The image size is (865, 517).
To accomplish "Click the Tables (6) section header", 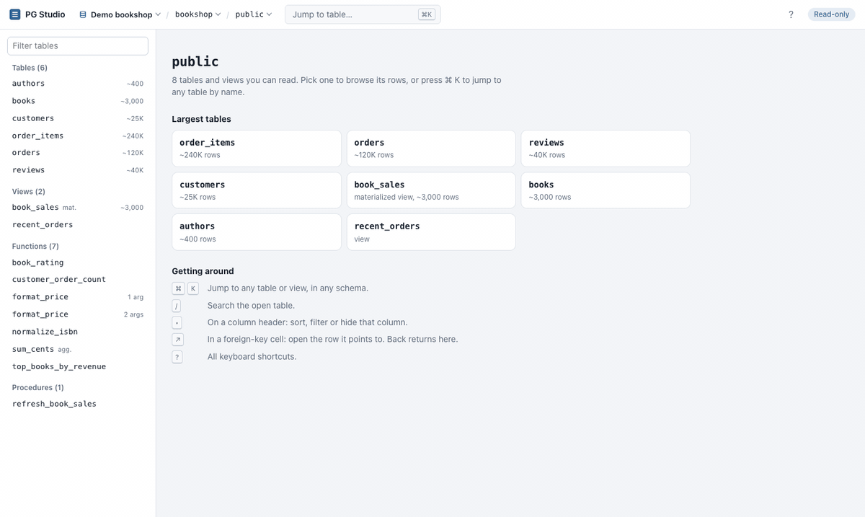I will 30,68.
